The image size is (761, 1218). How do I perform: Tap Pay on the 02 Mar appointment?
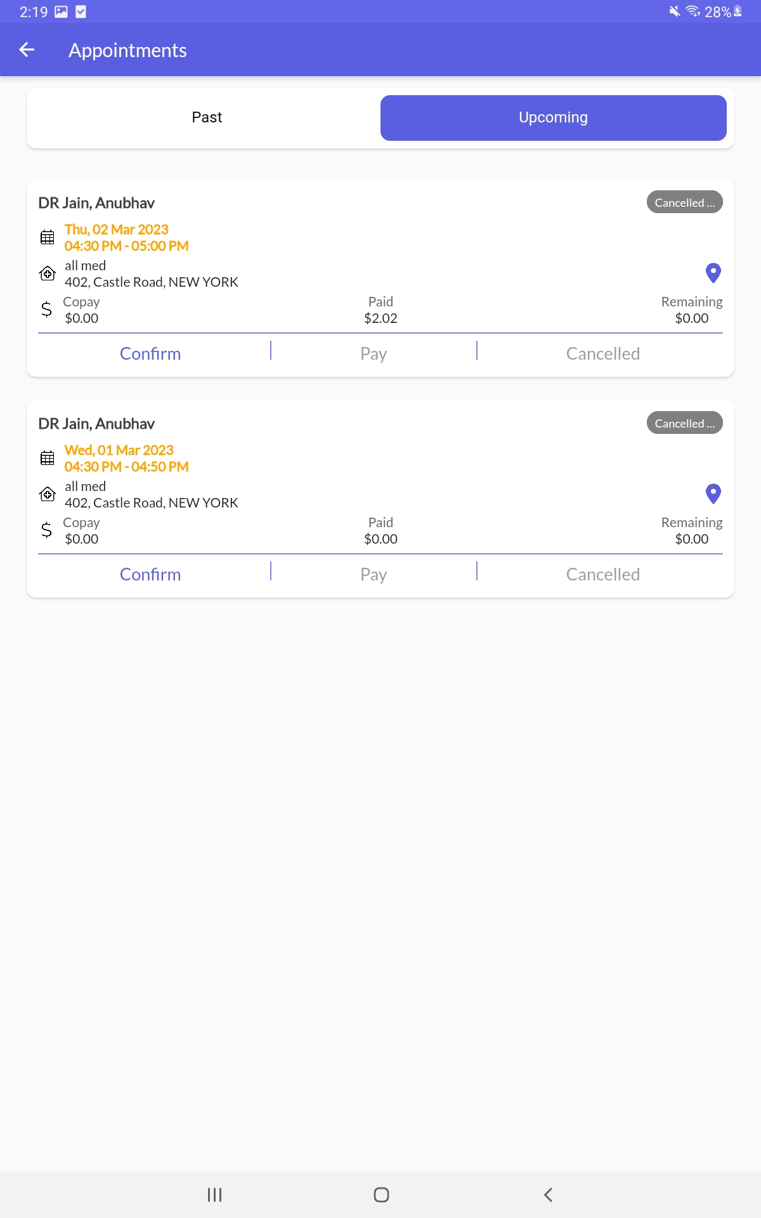374,354
